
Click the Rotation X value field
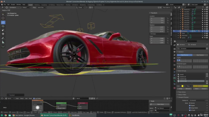pos(157,27)
